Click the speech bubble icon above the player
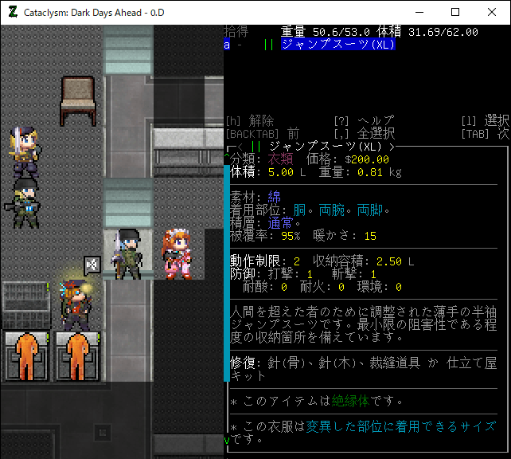The width and height of the screenshot is (511, 459). (x=92, y=265)
